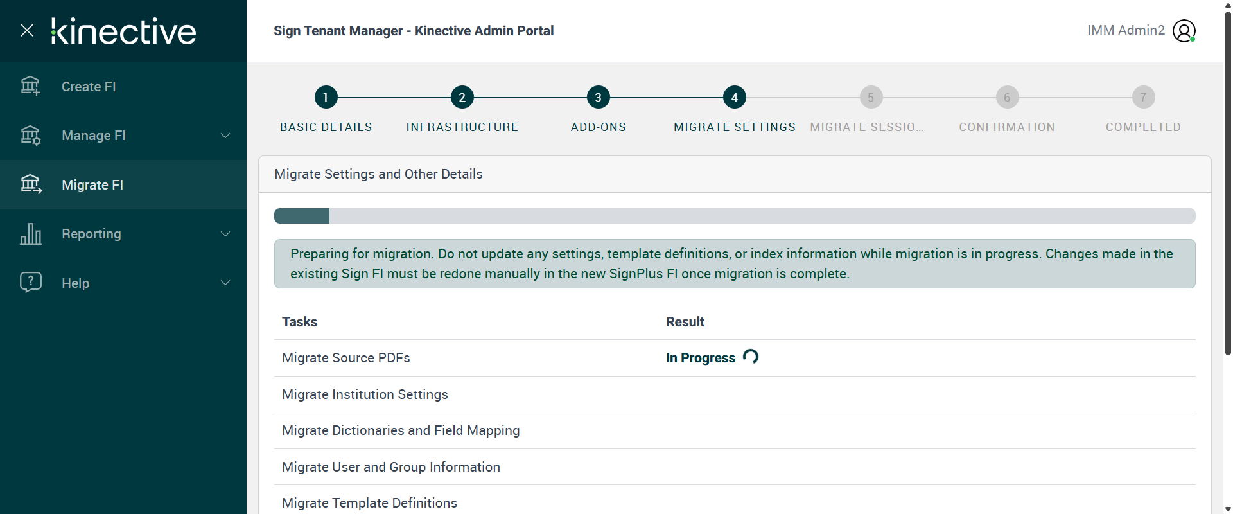
Task: Go to step 1 Basic Details
Action: [x=326, y=98]
